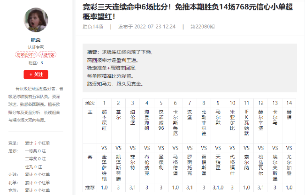The image size is (305, 195).
Task: Click the 场次 column header cell
Action: coord(90,103)
